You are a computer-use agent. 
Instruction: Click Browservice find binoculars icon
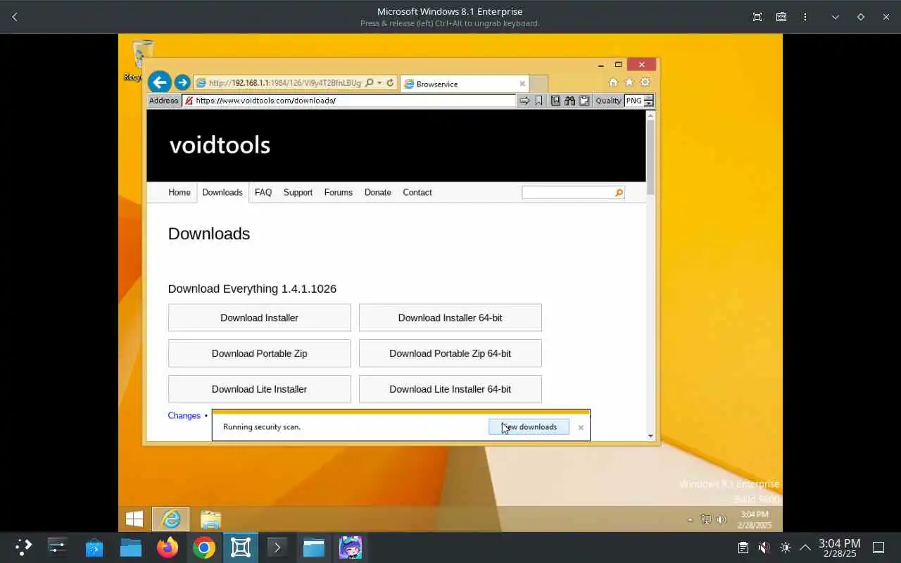[x=569, y=101]
